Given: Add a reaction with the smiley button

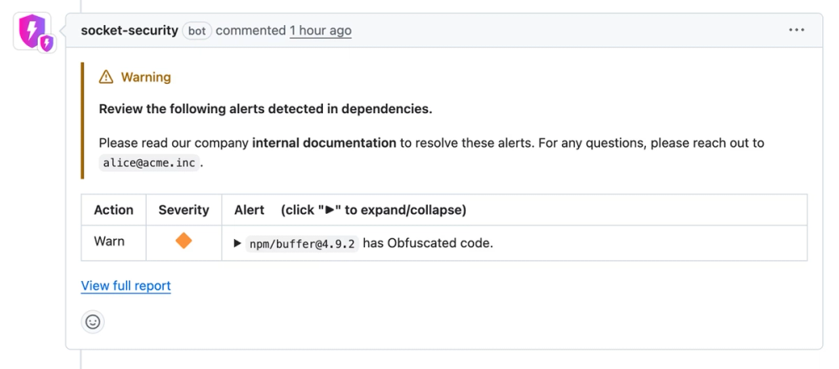Looking at the screenshot, I should tap(93, 321).
